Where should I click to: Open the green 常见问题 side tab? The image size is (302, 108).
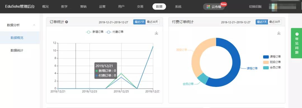(296, 43)
